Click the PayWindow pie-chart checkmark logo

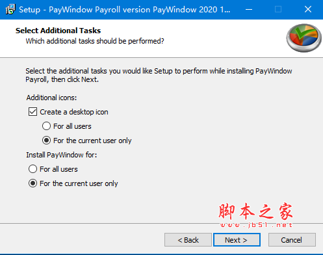[304, 38]
